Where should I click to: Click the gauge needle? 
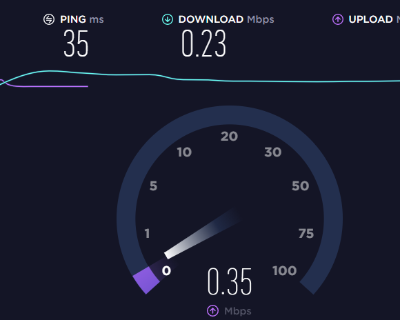coord(201,234)
